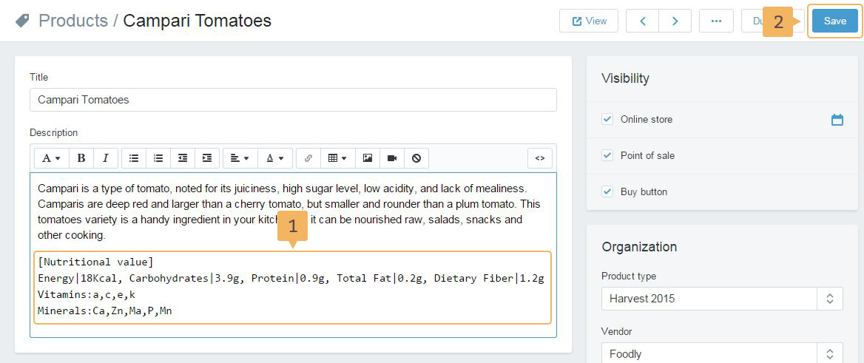Uncheck the Online store checkbox
Viewport: 864px width, 363px height.
point(607,119)
